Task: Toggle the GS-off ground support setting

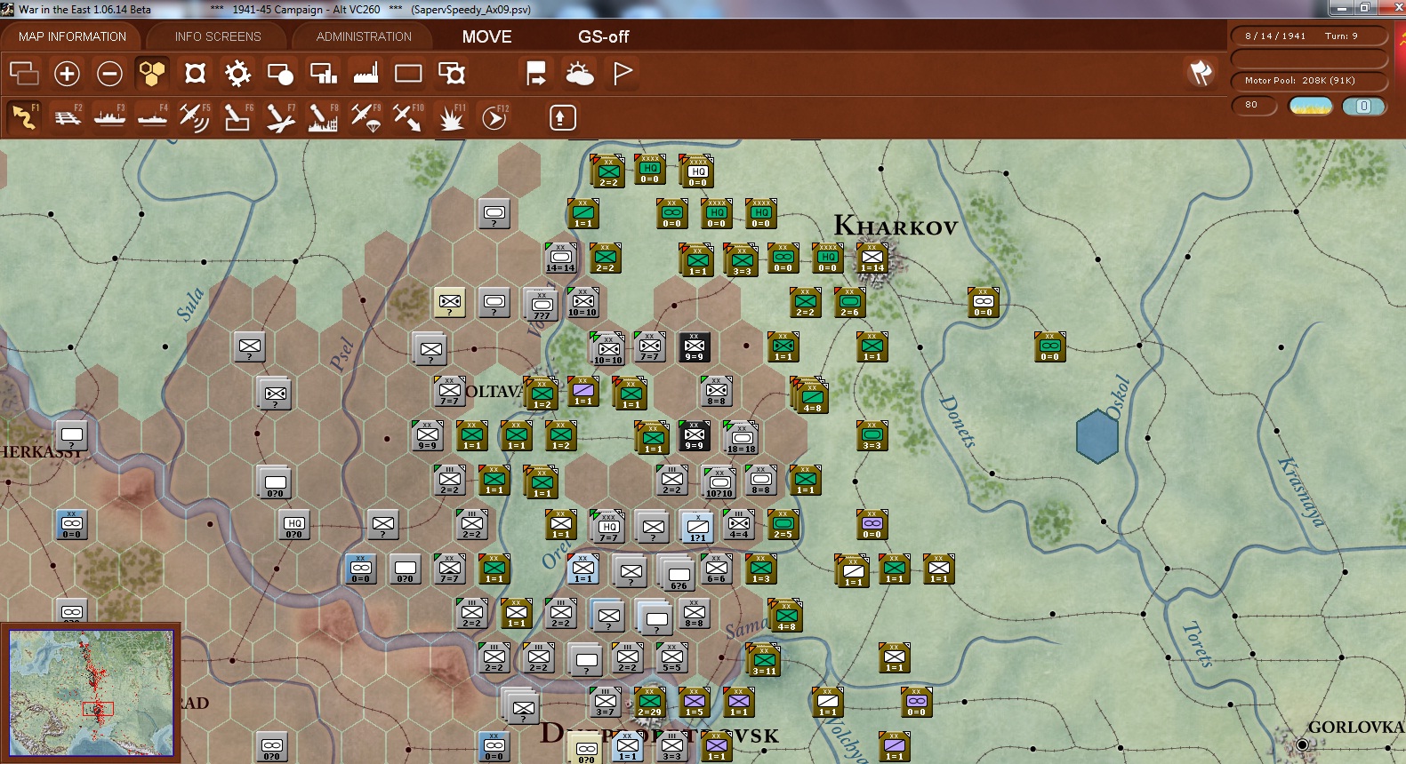Action: [x=603, y=36]
